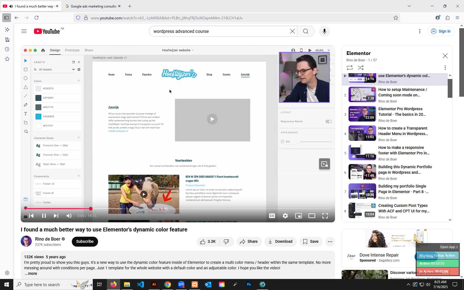464x290 pixels.
Task: Show the list all tabs dropdown
Action: [x=409, y=6]
